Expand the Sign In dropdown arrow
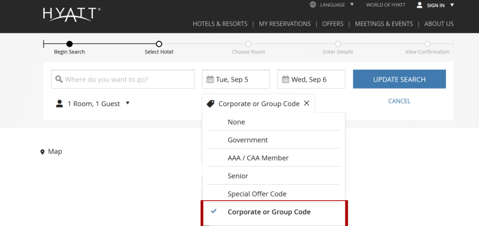 452,5
